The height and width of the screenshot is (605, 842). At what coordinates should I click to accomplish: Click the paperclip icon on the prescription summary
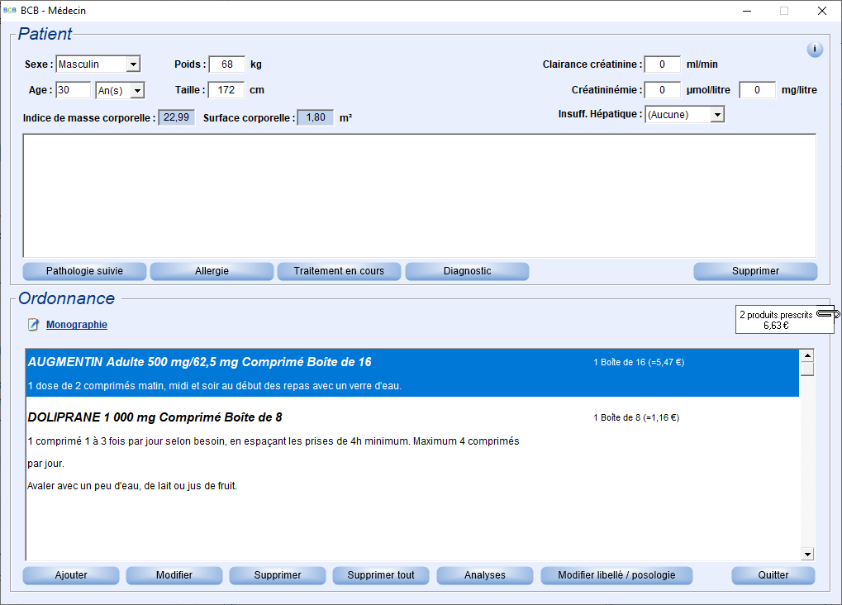click(x=827, y=314)
